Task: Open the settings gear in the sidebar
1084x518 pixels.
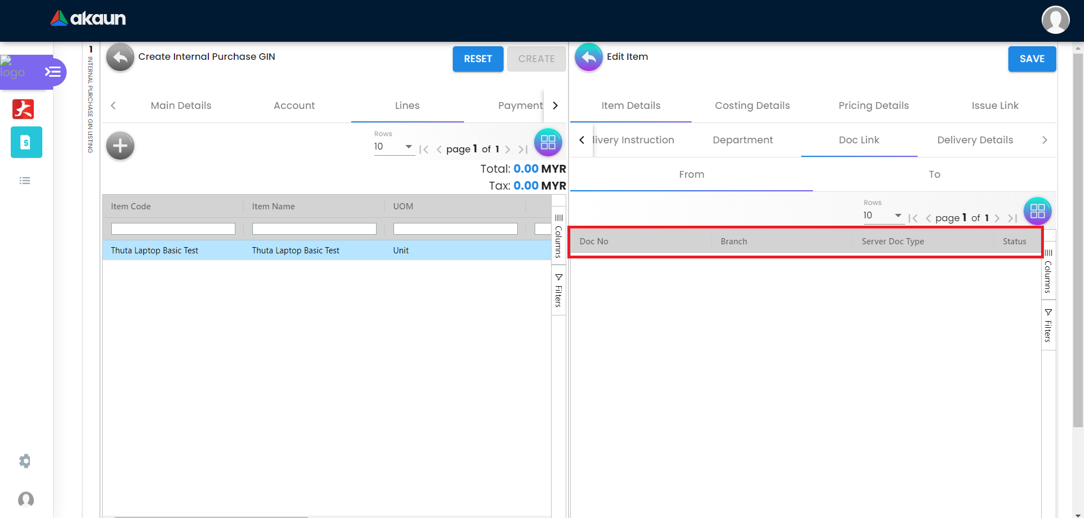Action: (25, 461)
